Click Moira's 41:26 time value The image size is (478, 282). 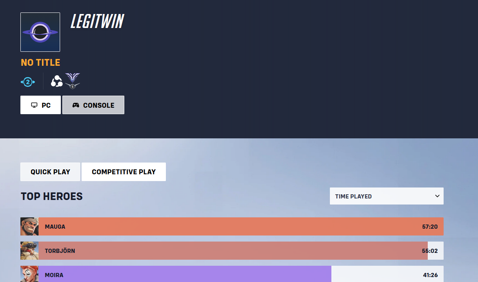(430, 275)
